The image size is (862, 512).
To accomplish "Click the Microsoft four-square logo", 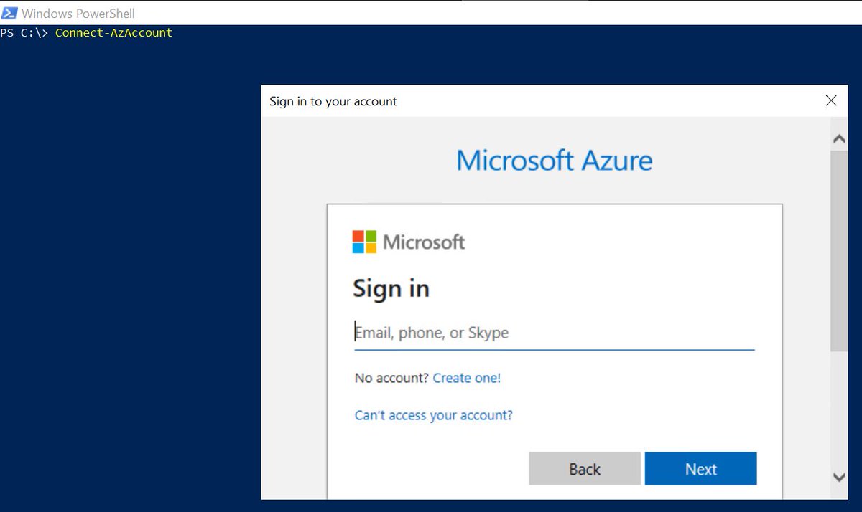I will point(364,242).
